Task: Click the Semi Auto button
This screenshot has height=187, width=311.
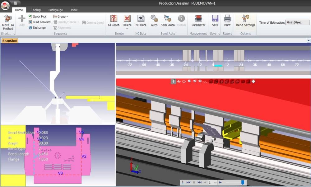Action: coord(168,20)
